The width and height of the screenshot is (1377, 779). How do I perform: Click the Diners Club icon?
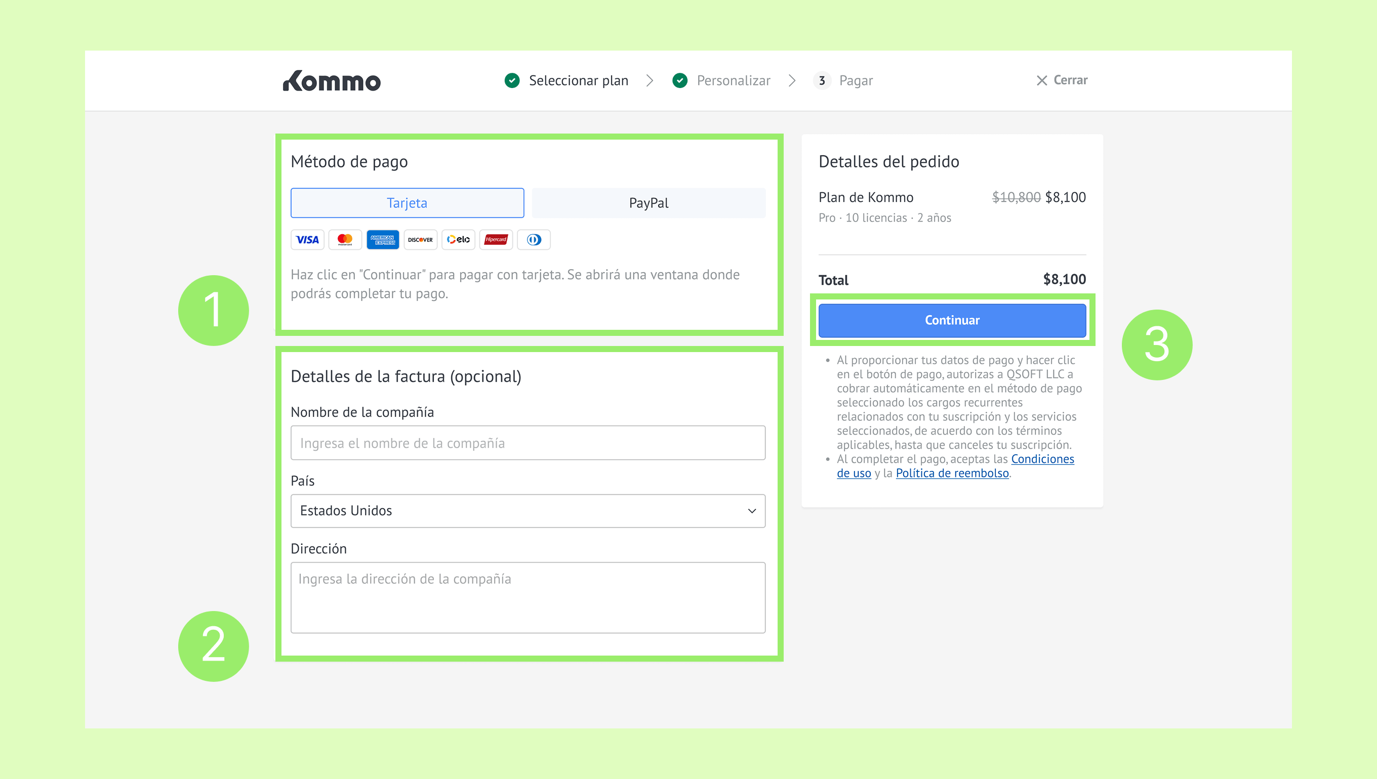(x=534, y=240)
